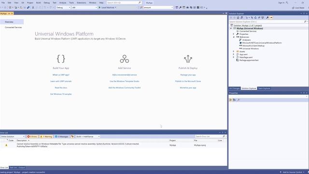Expand the Assets folder node
Screen dimensions: 309x174
[234, 52]
